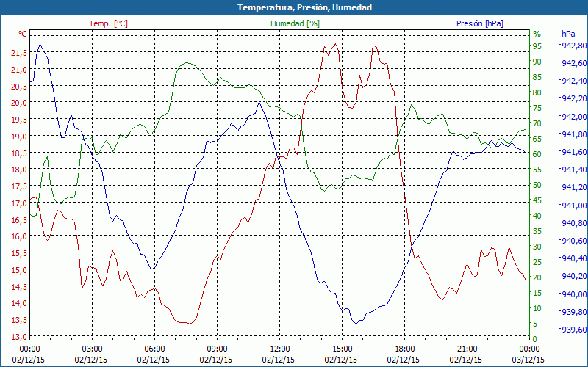Viewport: 588px width, 367px height.
Task: Click the 941,80 pressure axis value
Action: point(573,134)
